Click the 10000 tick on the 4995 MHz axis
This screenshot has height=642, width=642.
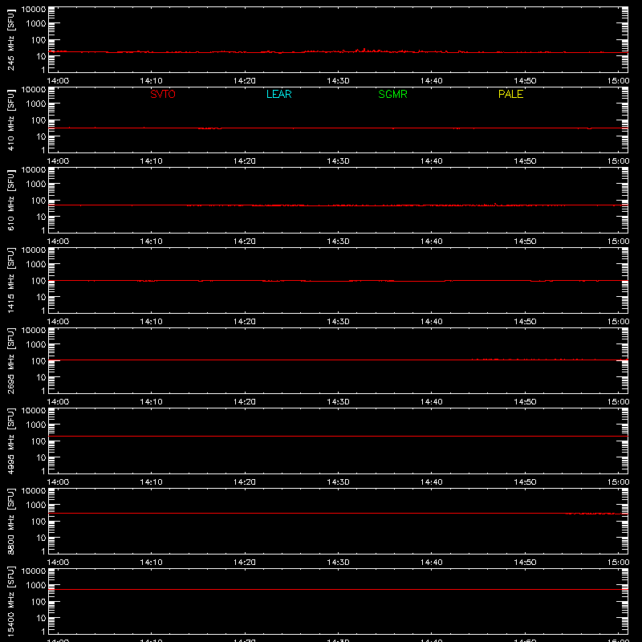pyautogui.click(x=34, y=411)
